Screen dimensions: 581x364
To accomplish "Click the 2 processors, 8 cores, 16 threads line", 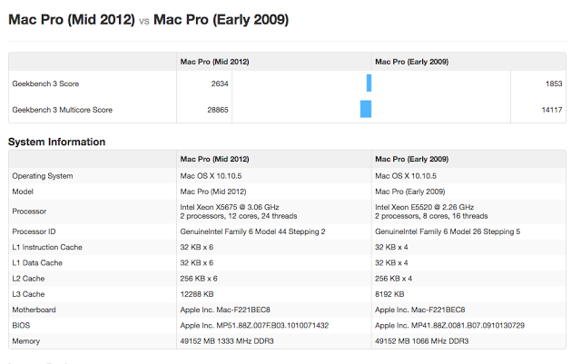I will click(431, 216).
